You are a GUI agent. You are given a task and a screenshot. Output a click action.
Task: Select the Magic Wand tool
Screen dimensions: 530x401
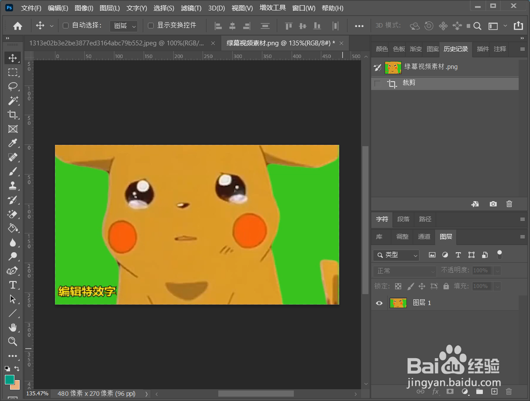(x=13, y=100)
